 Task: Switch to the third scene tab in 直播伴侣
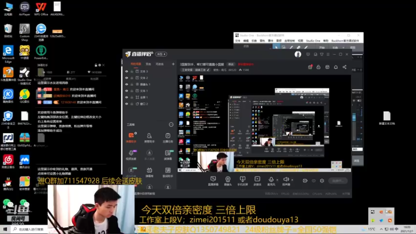[x=160, y=64]
